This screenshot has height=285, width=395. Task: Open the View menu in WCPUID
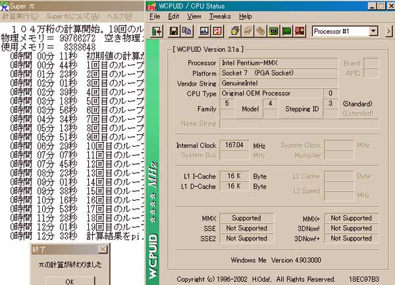pos(194,16)
